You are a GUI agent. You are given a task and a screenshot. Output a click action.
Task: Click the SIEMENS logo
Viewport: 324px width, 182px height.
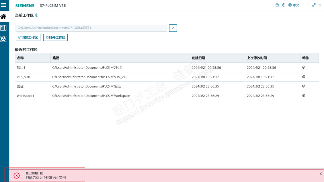pyautogui.click(x=25, y=5)
